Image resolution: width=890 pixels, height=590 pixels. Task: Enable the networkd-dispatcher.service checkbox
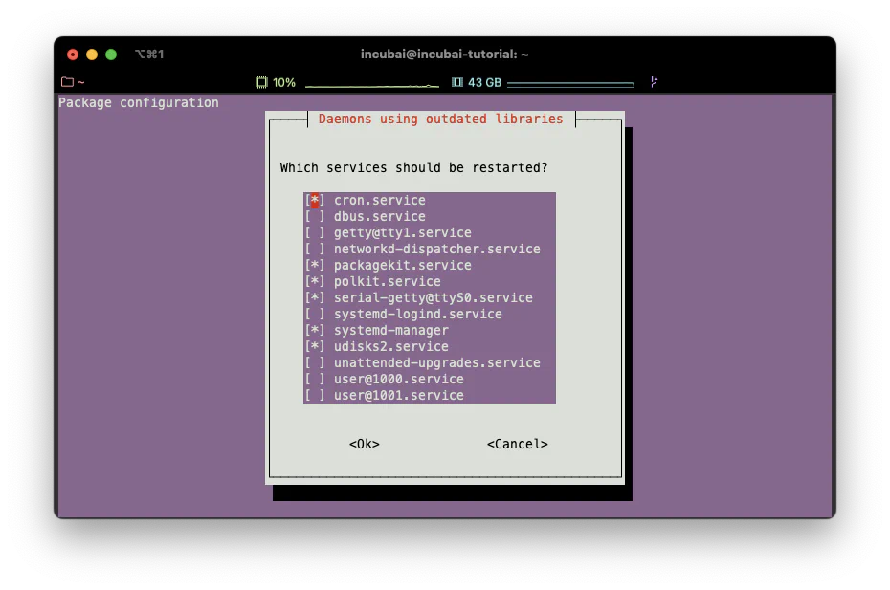[315, 249]
